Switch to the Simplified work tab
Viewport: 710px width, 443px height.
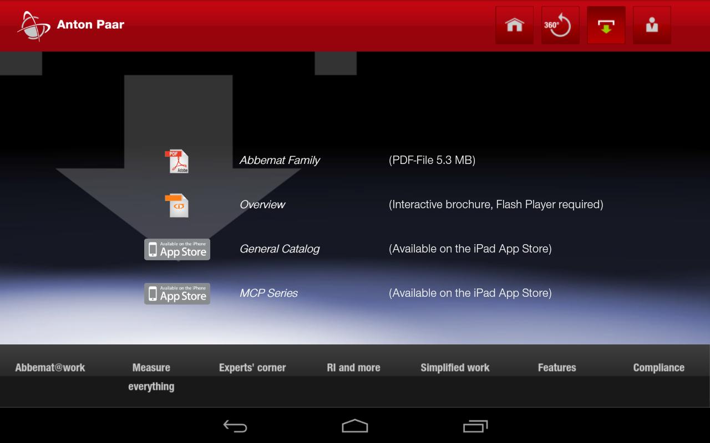pyautogui.click(x=455, y=368)
